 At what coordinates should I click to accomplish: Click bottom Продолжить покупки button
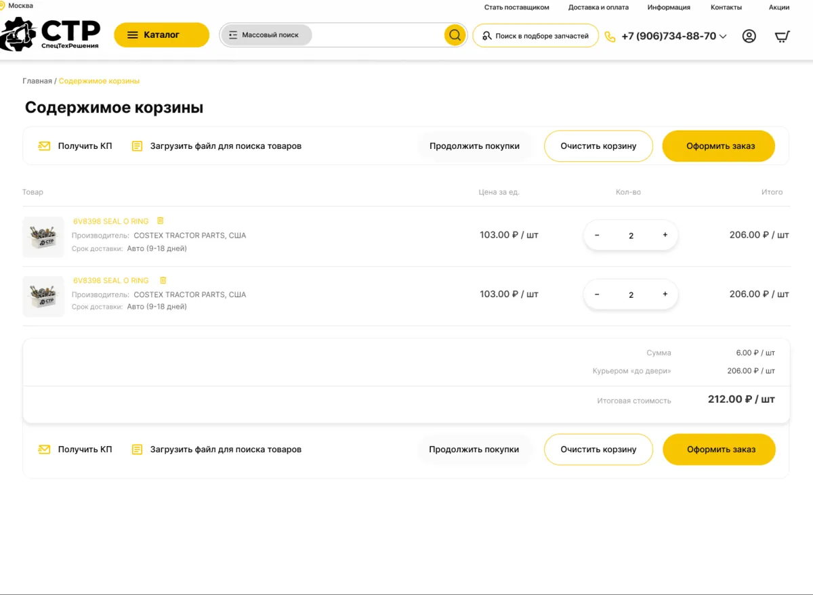click(x=474, y=449)
